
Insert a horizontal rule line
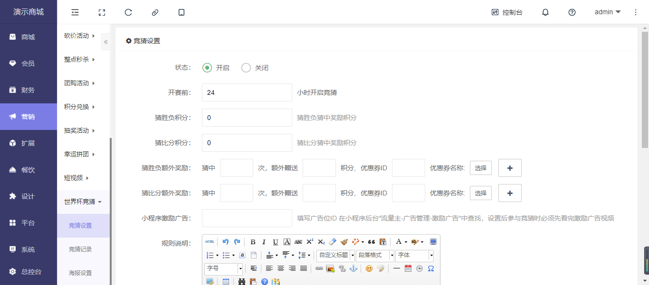click(397, 268)
